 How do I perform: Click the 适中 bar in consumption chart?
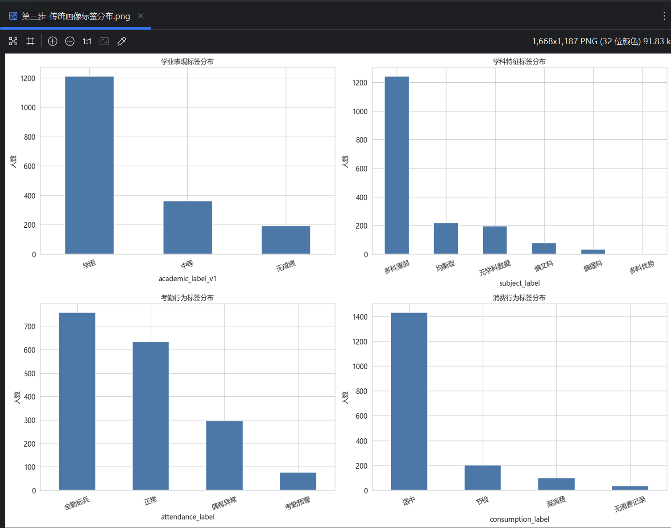pos(409,402)
